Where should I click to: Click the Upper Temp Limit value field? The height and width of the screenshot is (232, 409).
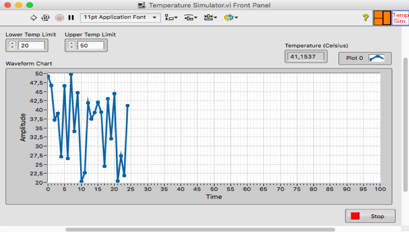pyautogui.click(x=91, y=46)
